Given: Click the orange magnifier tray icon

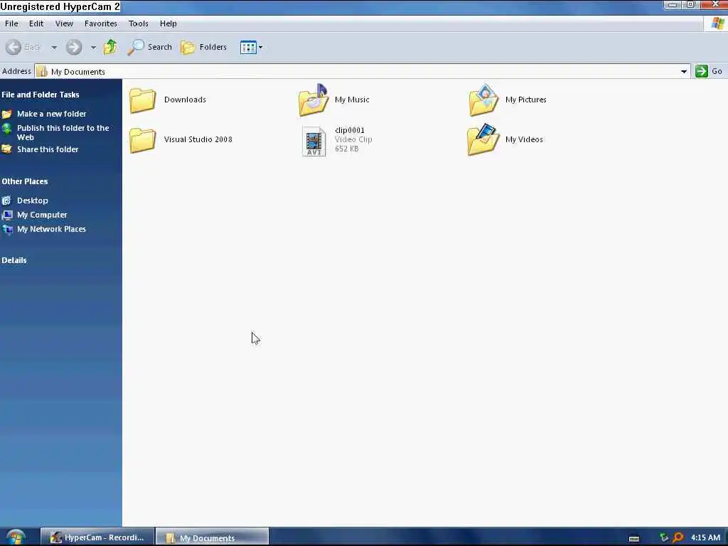Looking at the screenshot, I should (x=678, y=537).
